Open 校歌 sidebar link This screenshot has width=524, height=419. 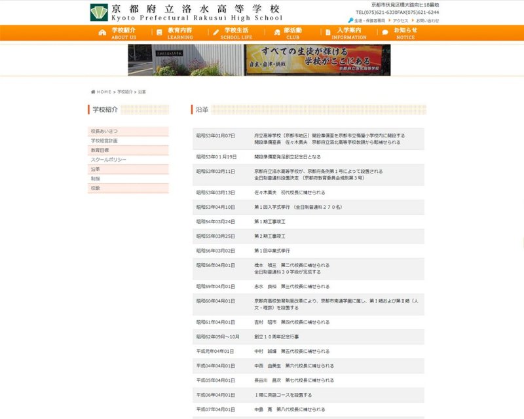96,189
